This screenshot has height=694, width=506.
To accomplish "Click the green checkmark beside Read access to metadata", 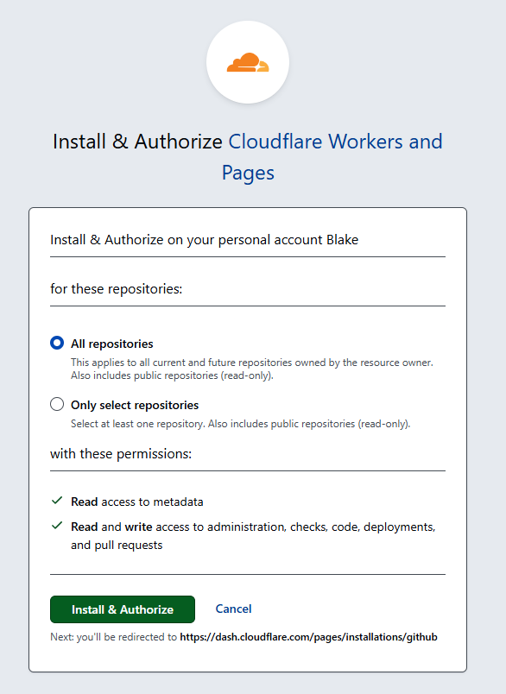I will [57, 501].
